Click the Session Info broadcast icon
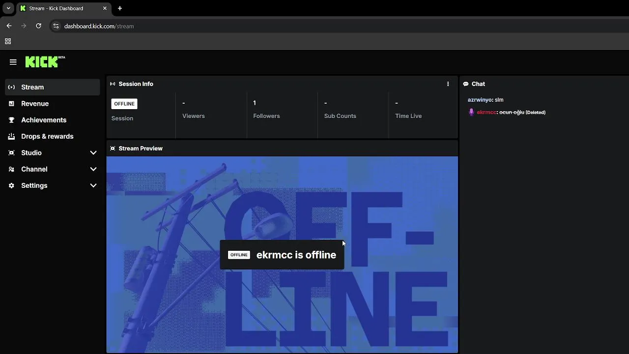Viewport: 629px width, 354px height. coord(113,84)
